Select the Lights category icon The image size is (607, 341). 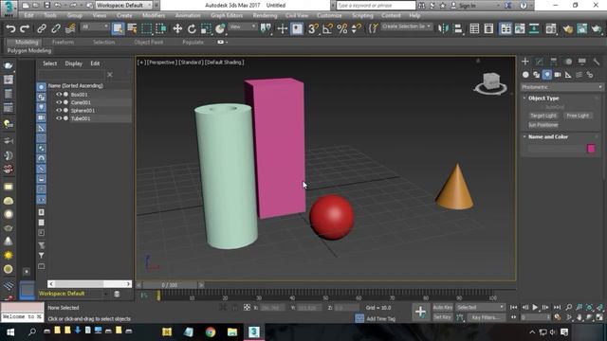point(546,75)
